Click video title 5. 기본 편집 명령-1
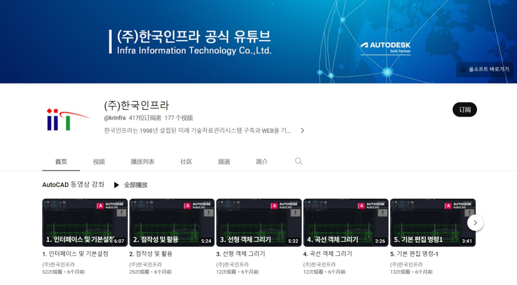 coord(414,254)
